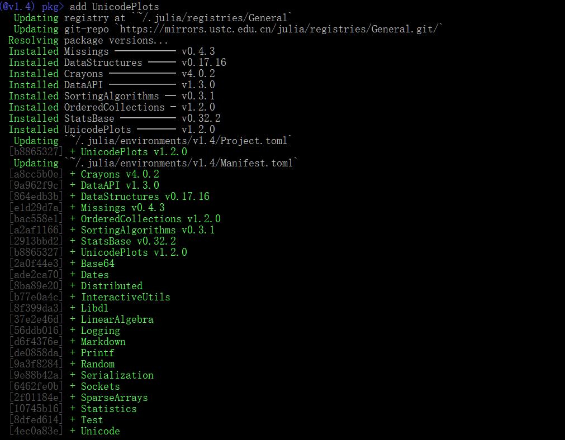Click the [4ec0a83e] hash beside Unicode

click(x=36, y=431)
